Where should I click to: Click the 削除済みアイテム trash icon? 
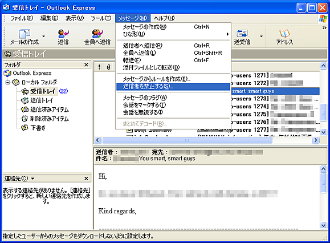[25, 119]
